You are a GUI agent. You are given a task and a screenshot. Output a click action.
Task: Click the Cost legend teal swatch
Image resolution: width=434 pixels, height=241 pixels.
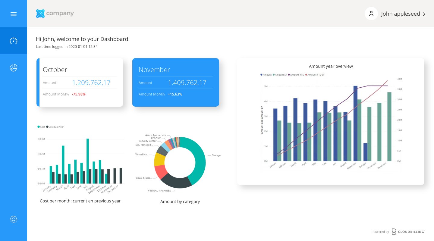(x=39, y=127)
